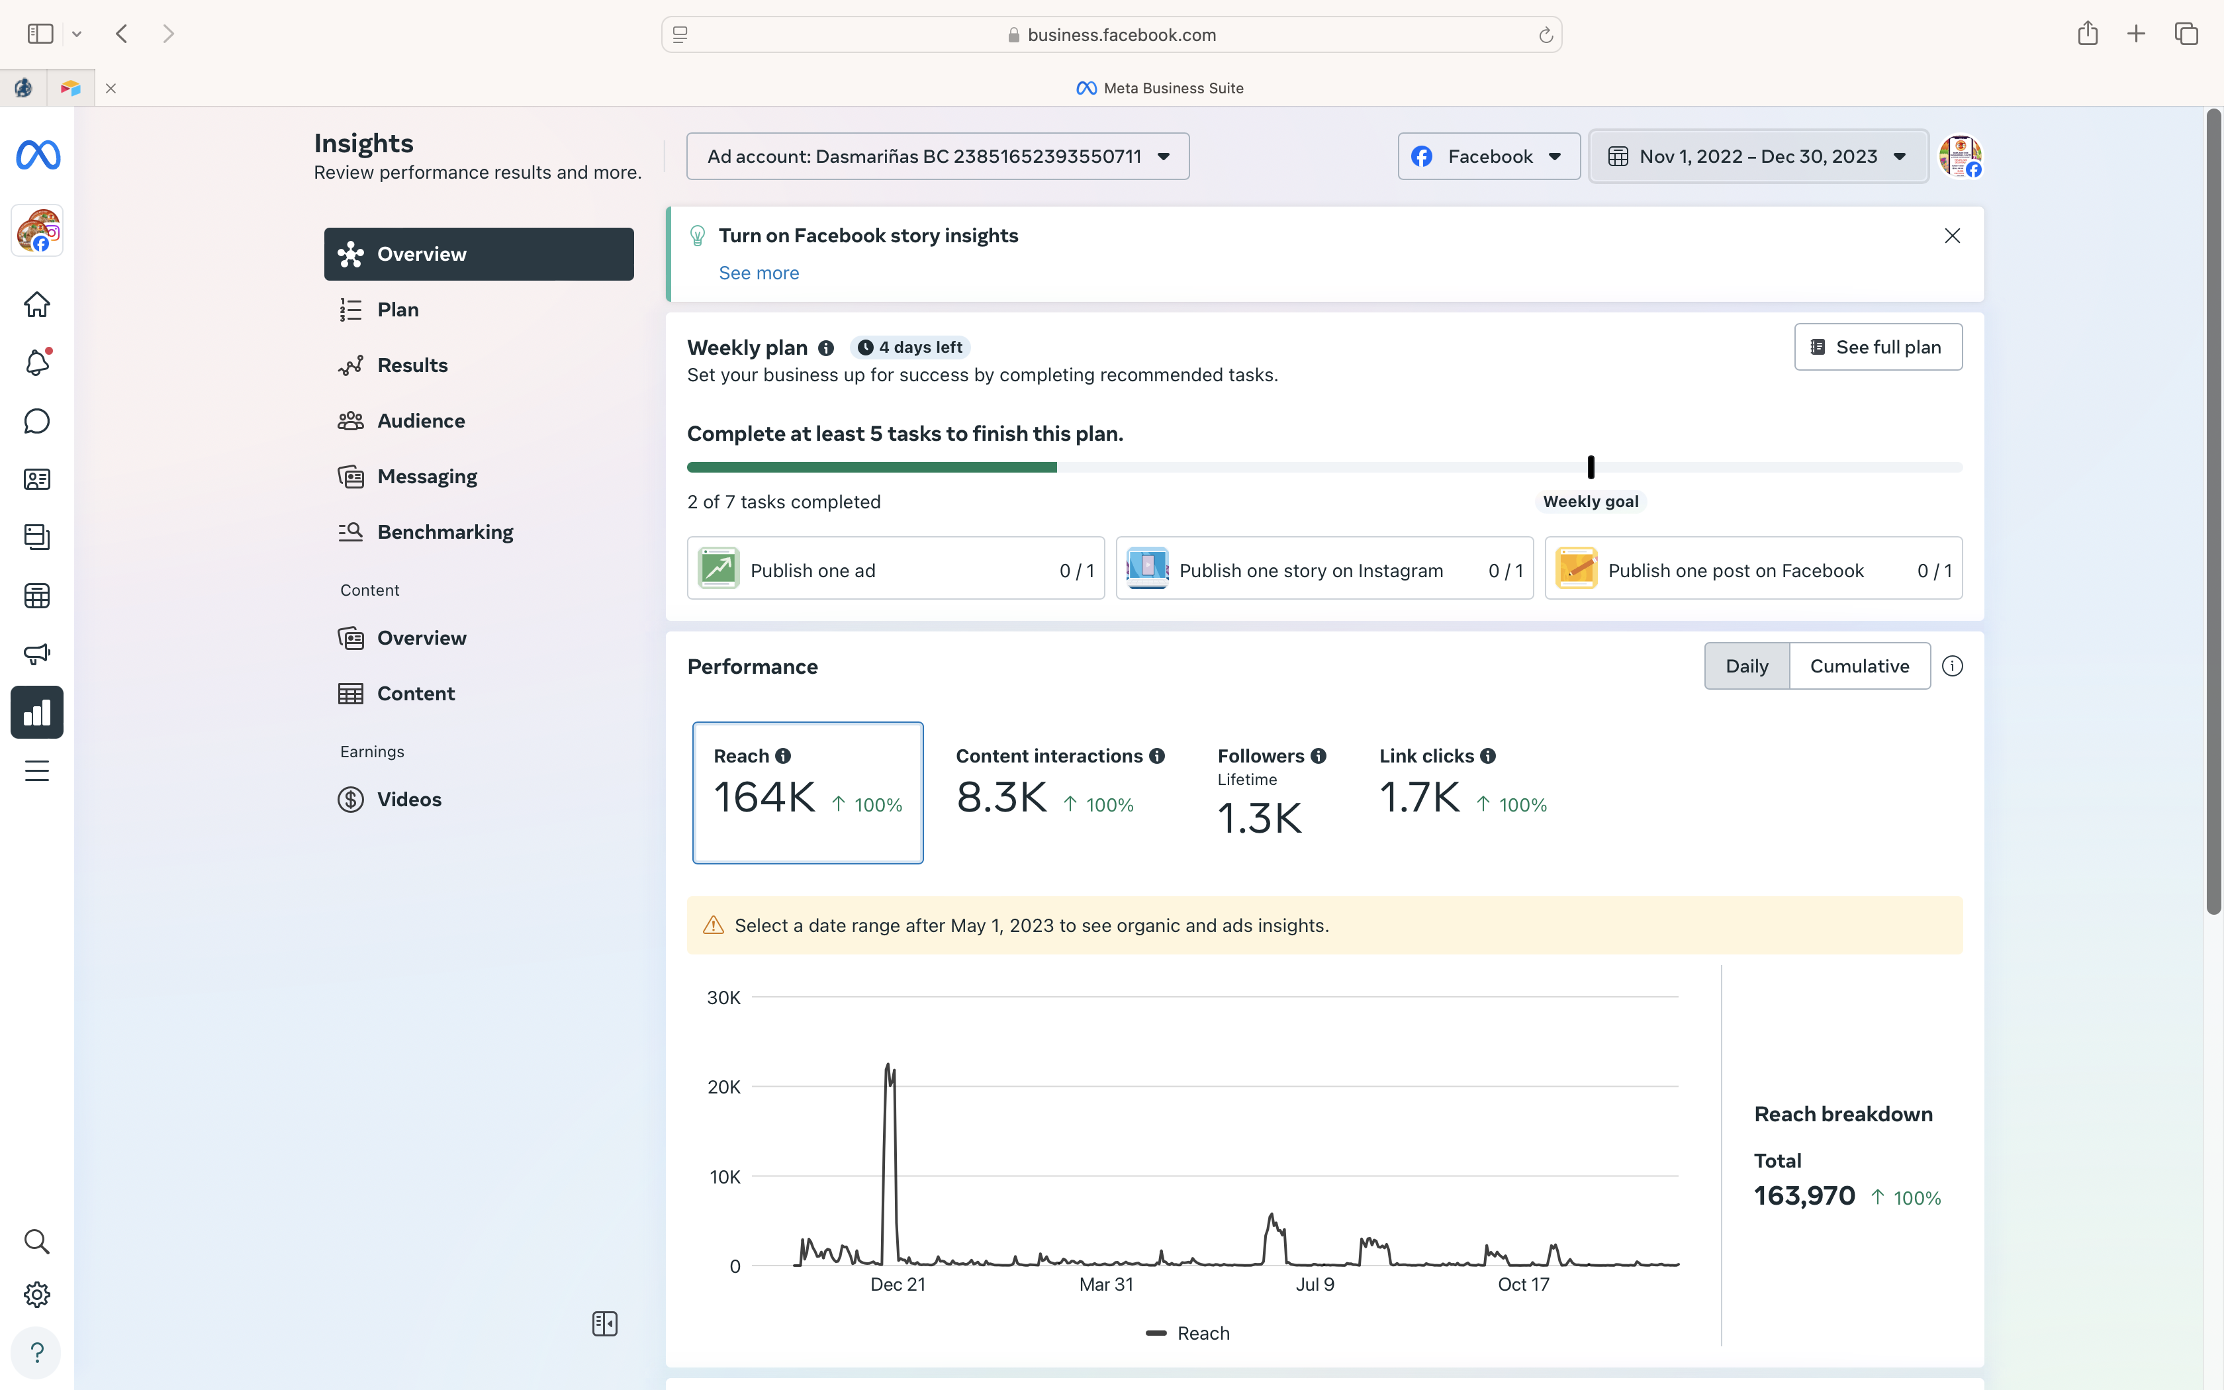
Task: Open the Benchmarking menu item
Action: click(445, 532)
